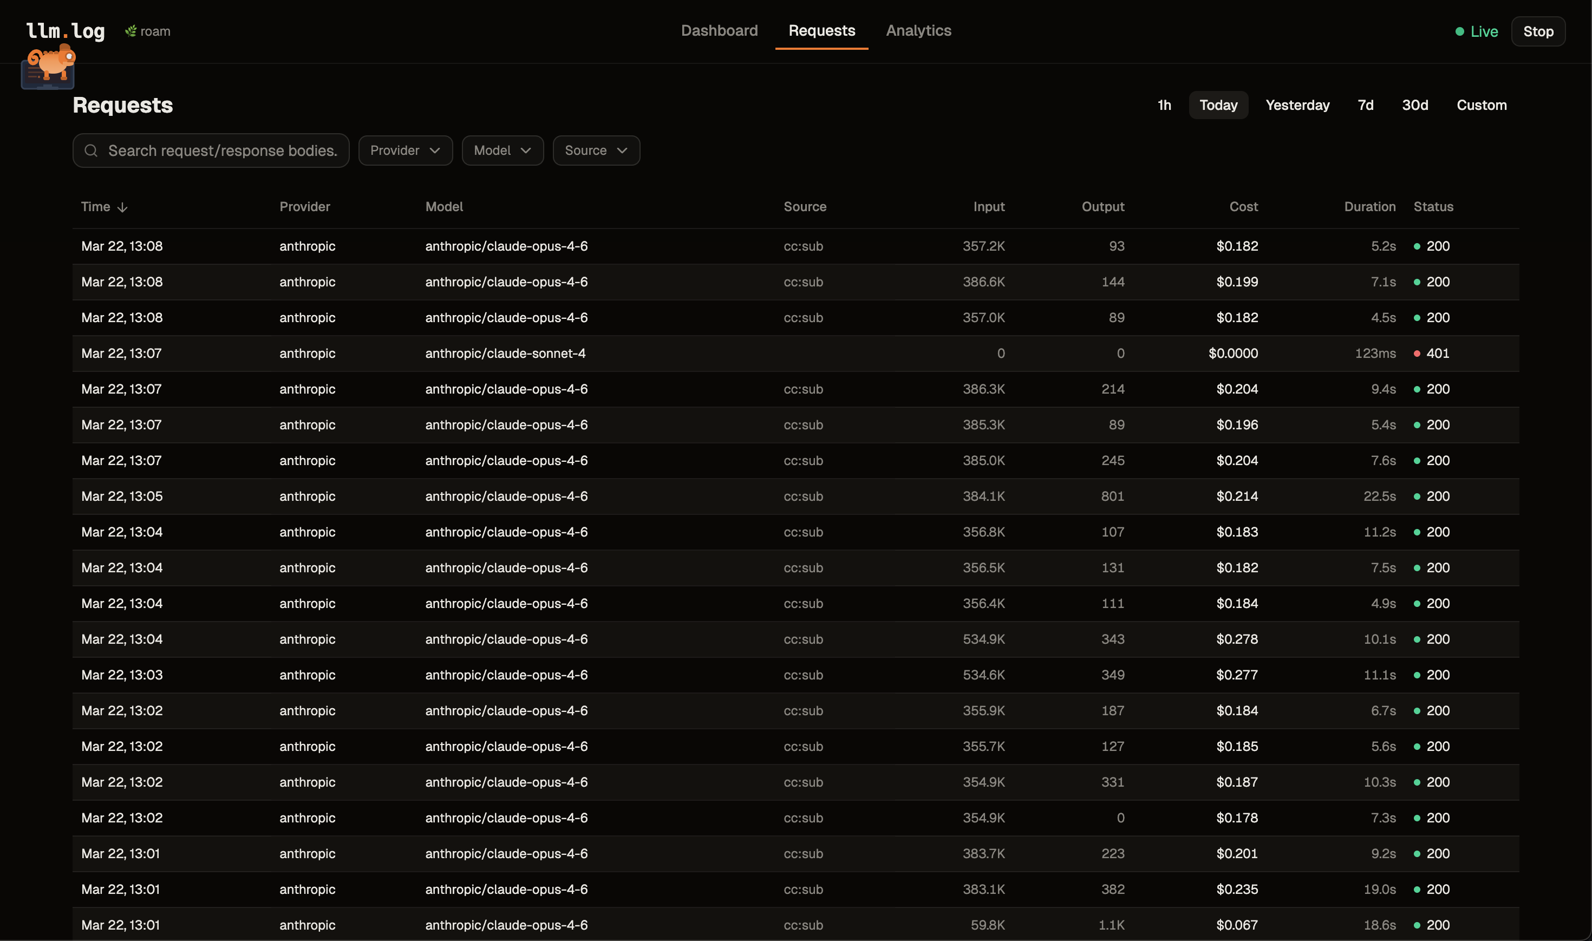Image resolution: width=1592 pixels, height=941 pixels.
Task: Click the llm.log logo
Action: coord(66,30)
